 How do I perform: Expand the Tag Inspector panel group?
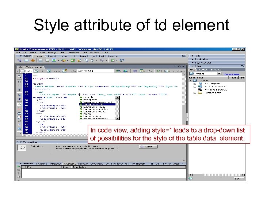click(193, 63)
